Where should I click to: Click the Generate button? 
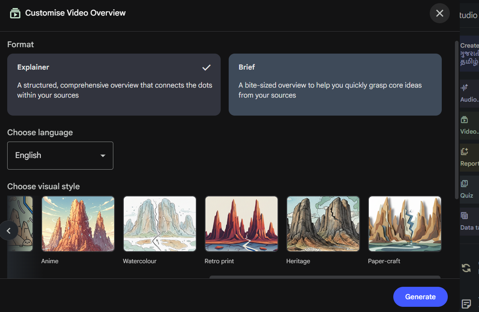tap(421, 297)
